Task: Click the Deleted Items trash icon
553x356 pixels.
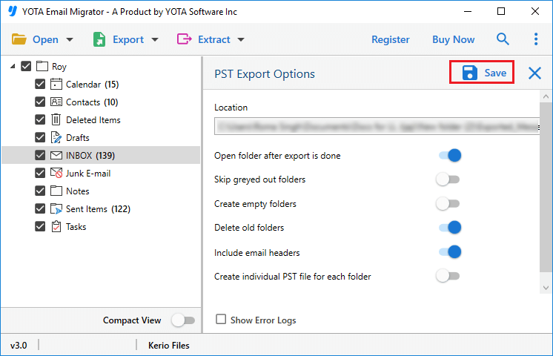Action: (x=56, y=119)
